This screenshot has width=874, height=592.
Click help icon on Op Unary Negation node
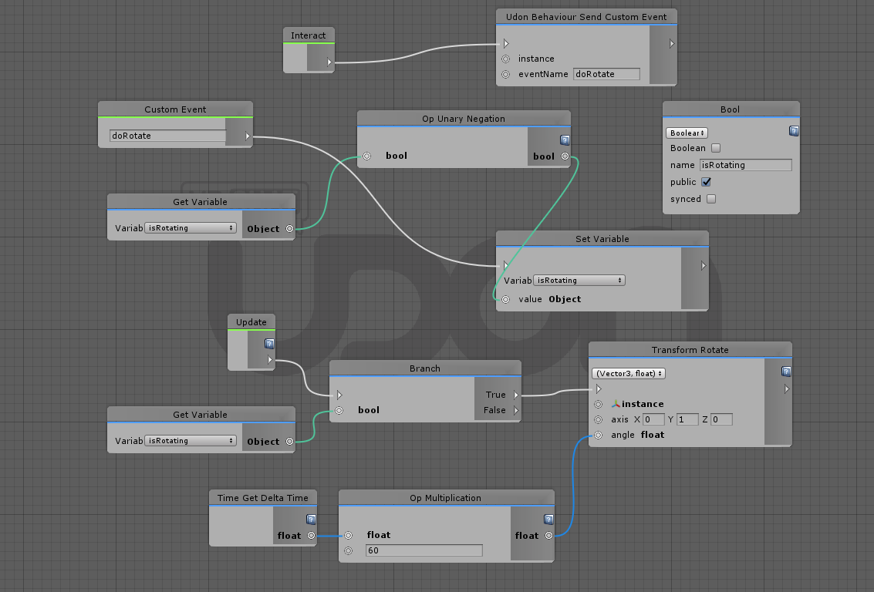(x=565, y=140)
